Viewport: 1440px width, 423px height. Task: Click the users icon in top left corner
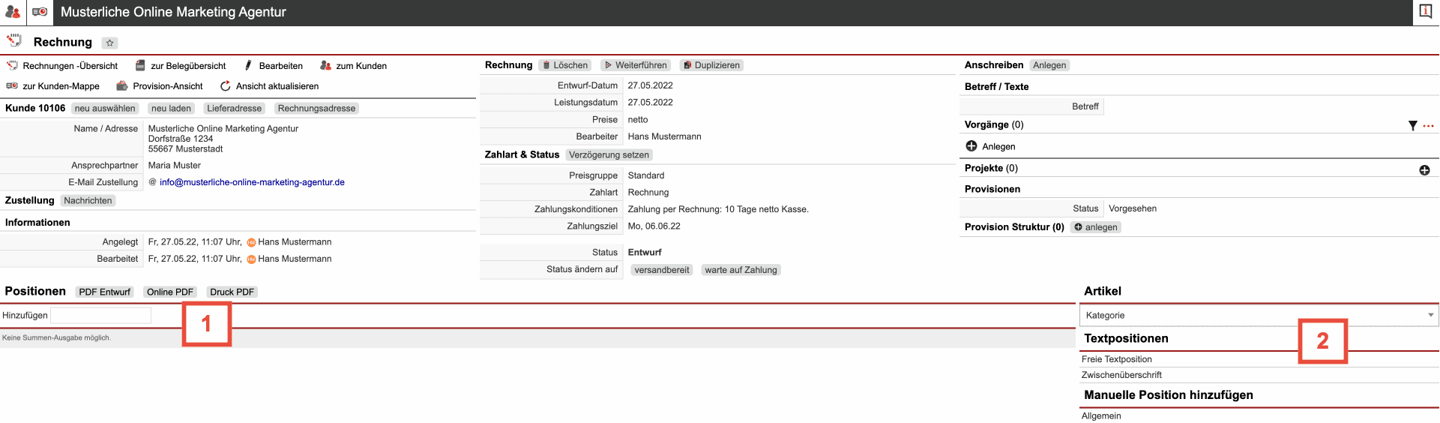[13, 12]
